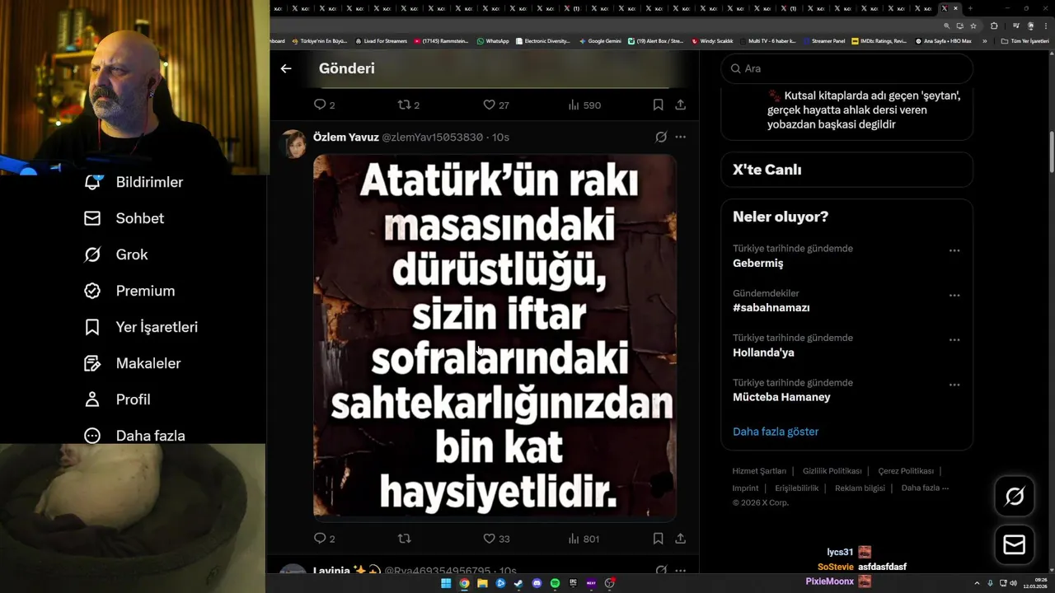This screenshot has height=593, width=1055.
Task: Open Premium from the sidebar
Action: [x=129, y=291]
